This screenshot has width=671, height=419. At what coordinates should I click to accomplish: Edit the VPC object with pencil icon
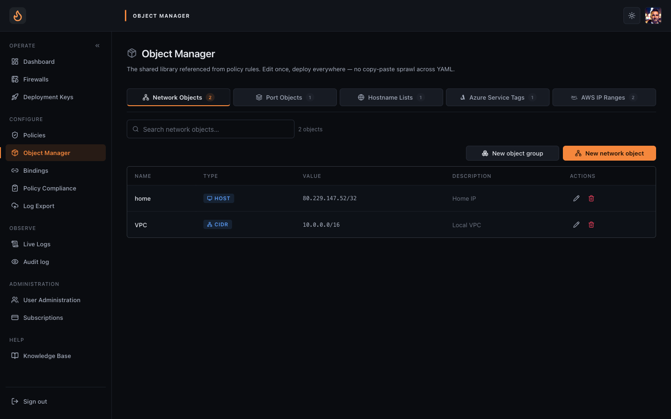coord(576,224)
